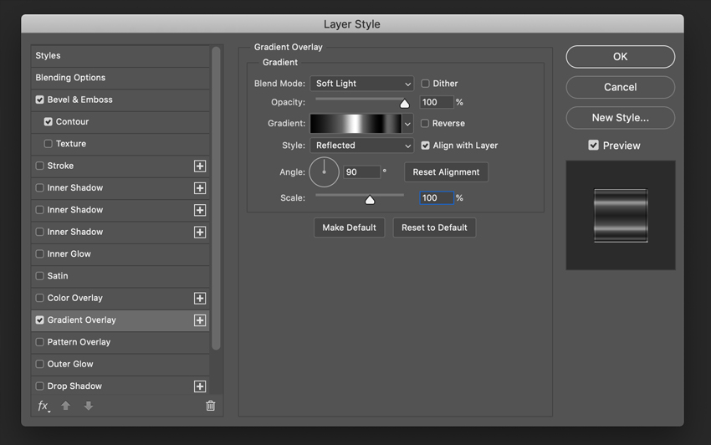
Task: Open the Style dropdown showing Reflected
Action: click(362, 146)
